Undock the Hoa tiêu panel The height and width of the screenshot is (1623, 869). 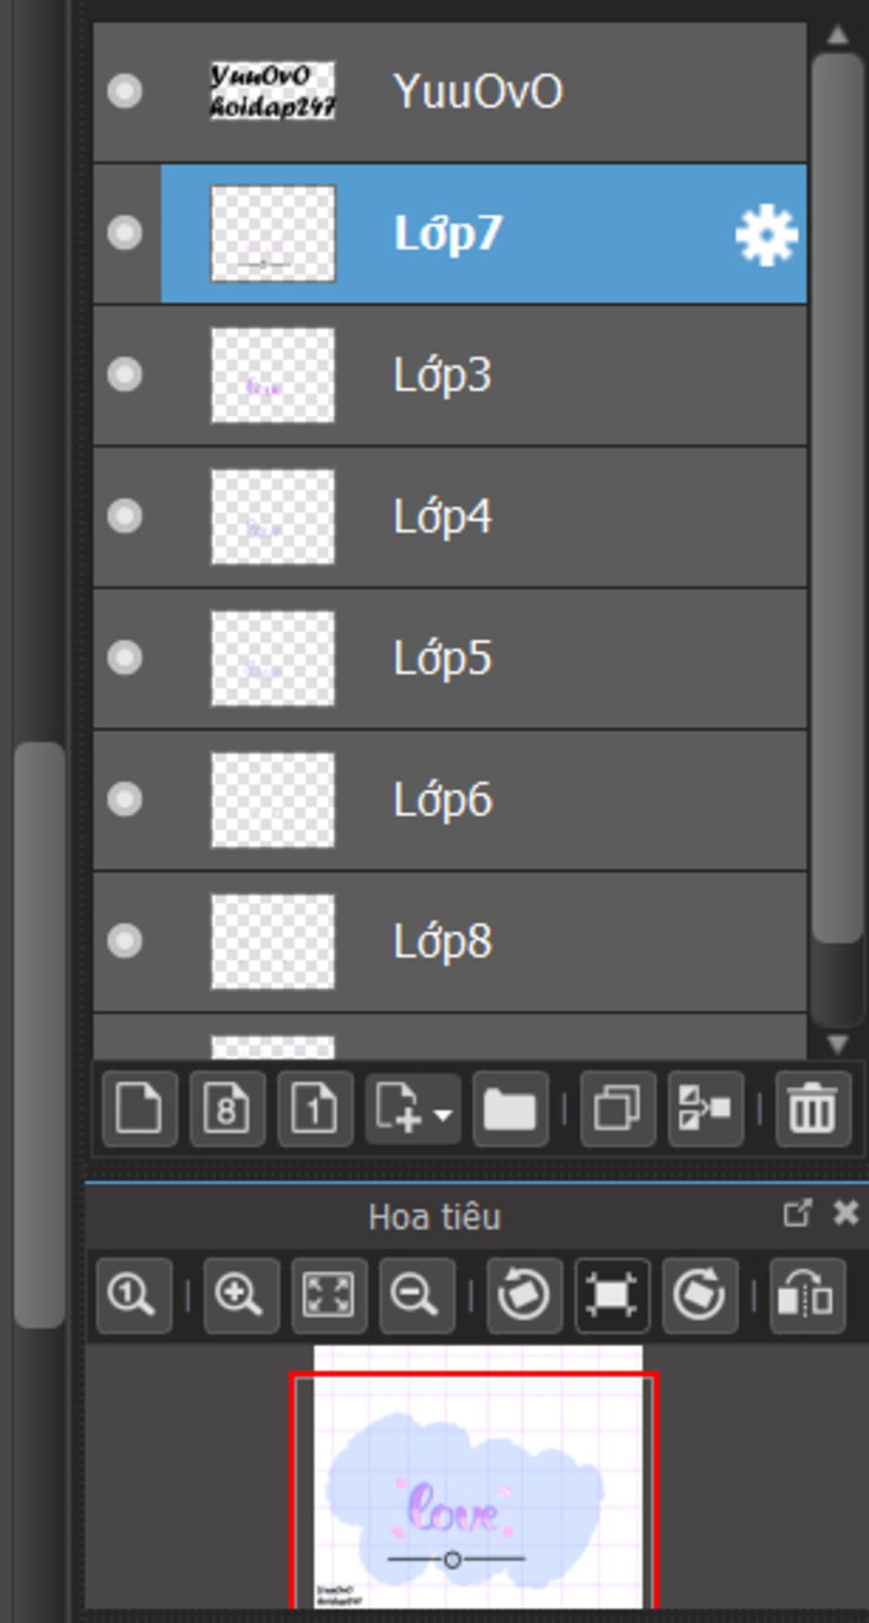797,1213
